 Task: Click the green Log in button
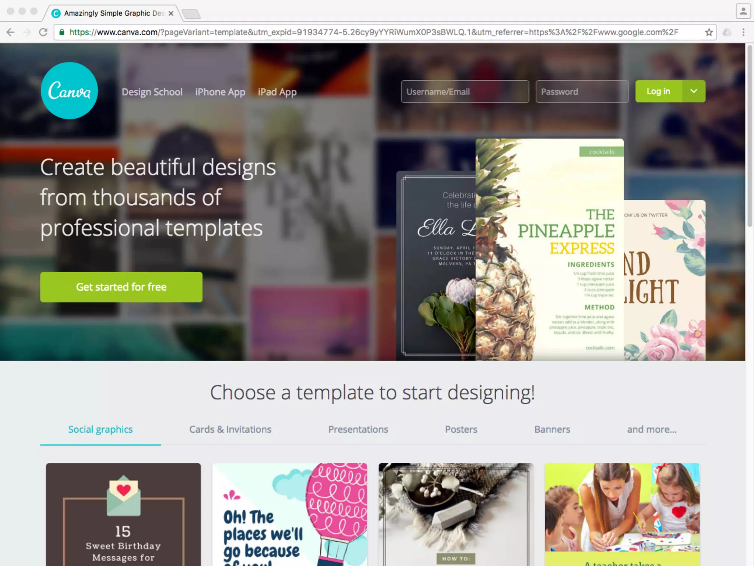point(659,91)
